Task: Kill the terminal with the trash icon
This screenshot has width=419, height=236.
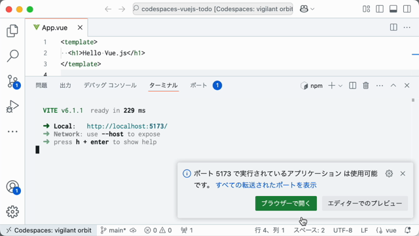Action: (366, 86)
